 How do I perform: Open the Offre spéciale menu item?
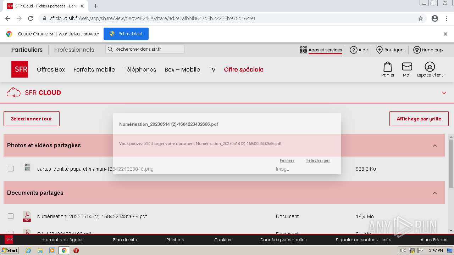coord(244,69)
